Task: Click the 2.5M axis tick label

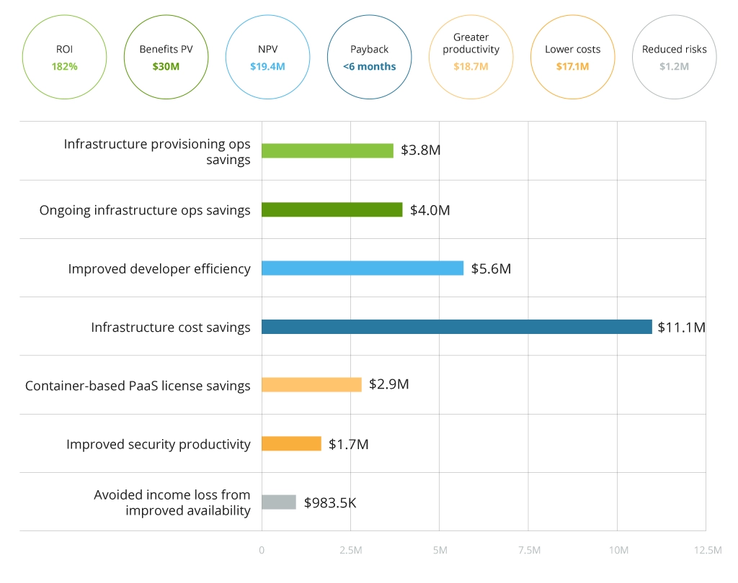Action: coord(351,550)
